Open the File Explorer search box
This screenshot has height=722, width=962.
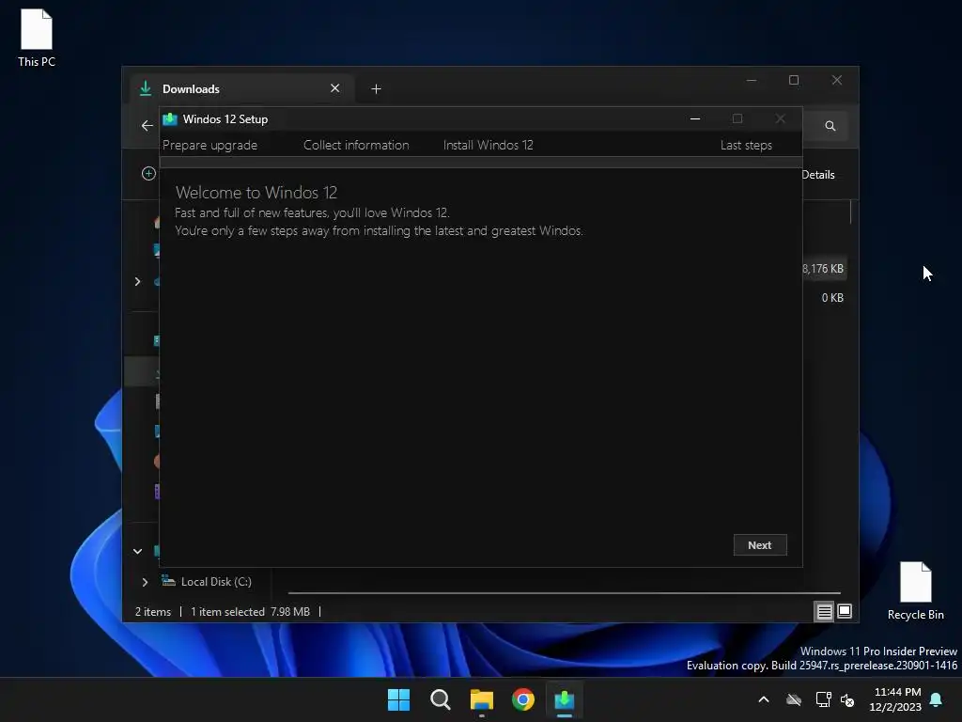[830, 126]
